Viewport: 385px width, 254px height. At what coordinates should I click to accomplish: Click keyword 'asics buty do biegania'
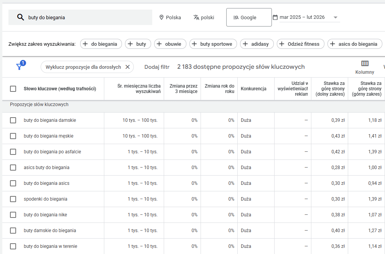pyautogui.click(x=47, y=168)
